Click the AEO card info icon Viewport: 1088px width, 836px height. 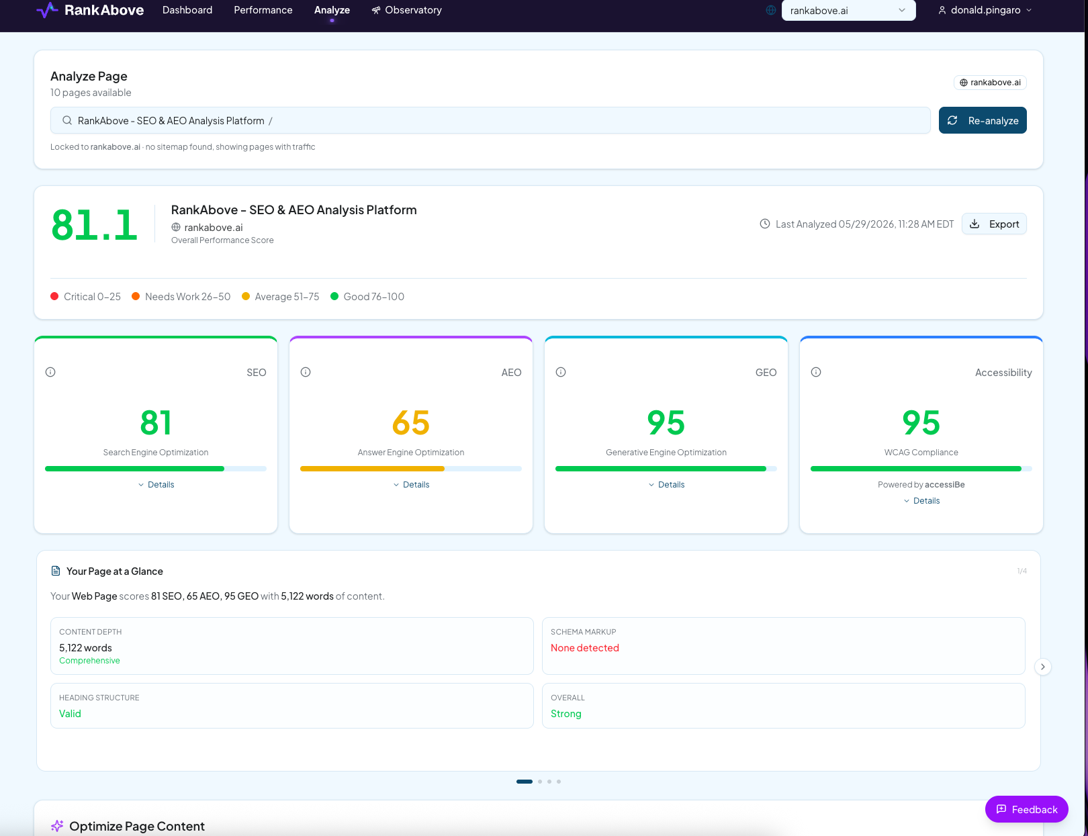[x=306, y=372]
